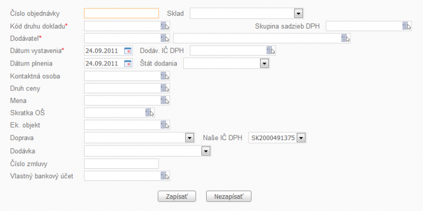This screenshot has height=211, width=423.
Task: Open lookup icon for Kód druhu dokladu
Action: tap(165, 26)
